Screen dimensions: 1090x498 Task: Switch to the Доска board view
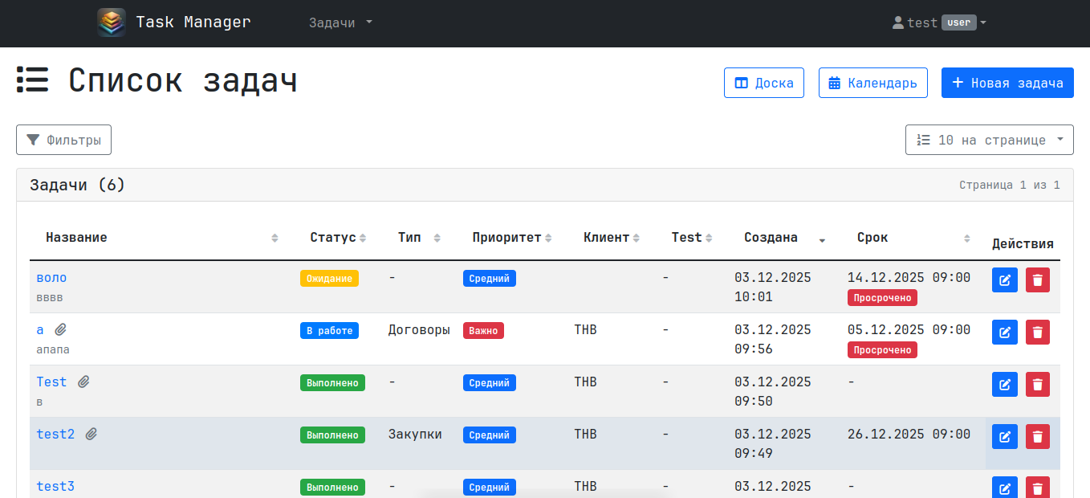tap(763, 83)
